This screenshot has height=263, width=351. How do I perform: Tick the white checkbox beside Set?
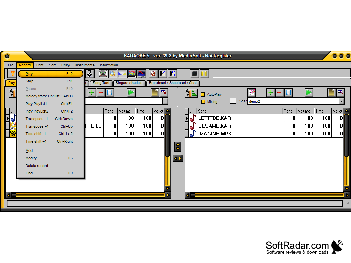[233, 101]
